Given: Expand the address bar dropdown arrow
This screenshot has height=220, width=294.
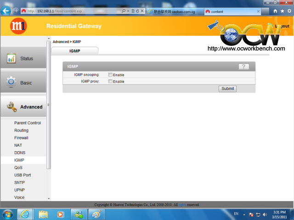Looking at the screenshot, I should 128,11.
